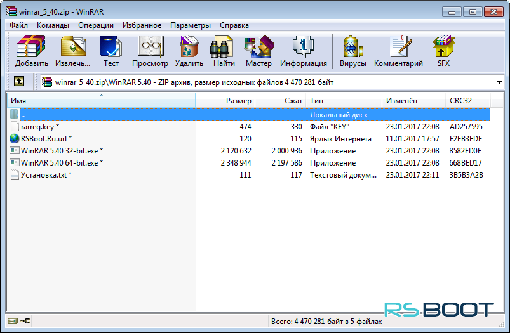
Task: Click the Извлечь (Extract) toolbar icon
Action: 74,47
